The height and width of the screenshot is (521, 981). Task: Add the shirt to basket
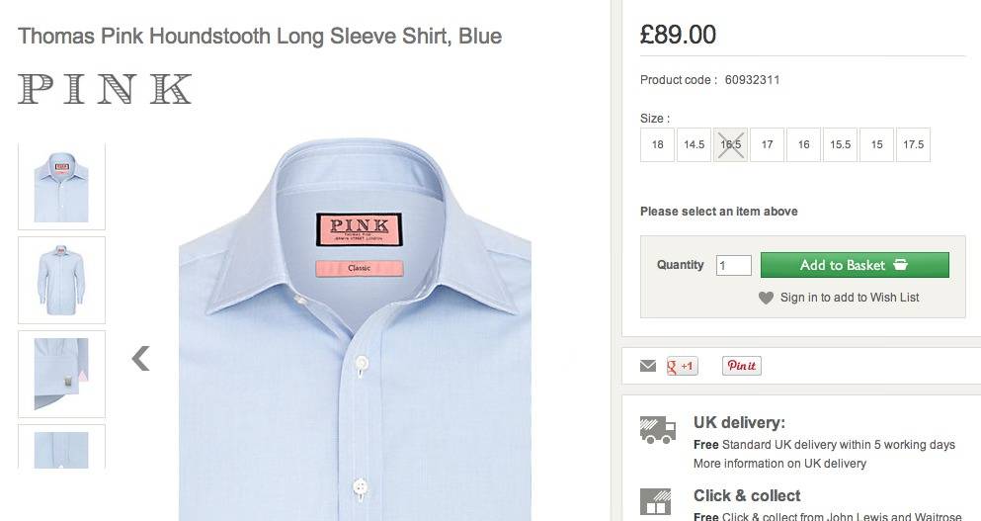tap(855, 265)
